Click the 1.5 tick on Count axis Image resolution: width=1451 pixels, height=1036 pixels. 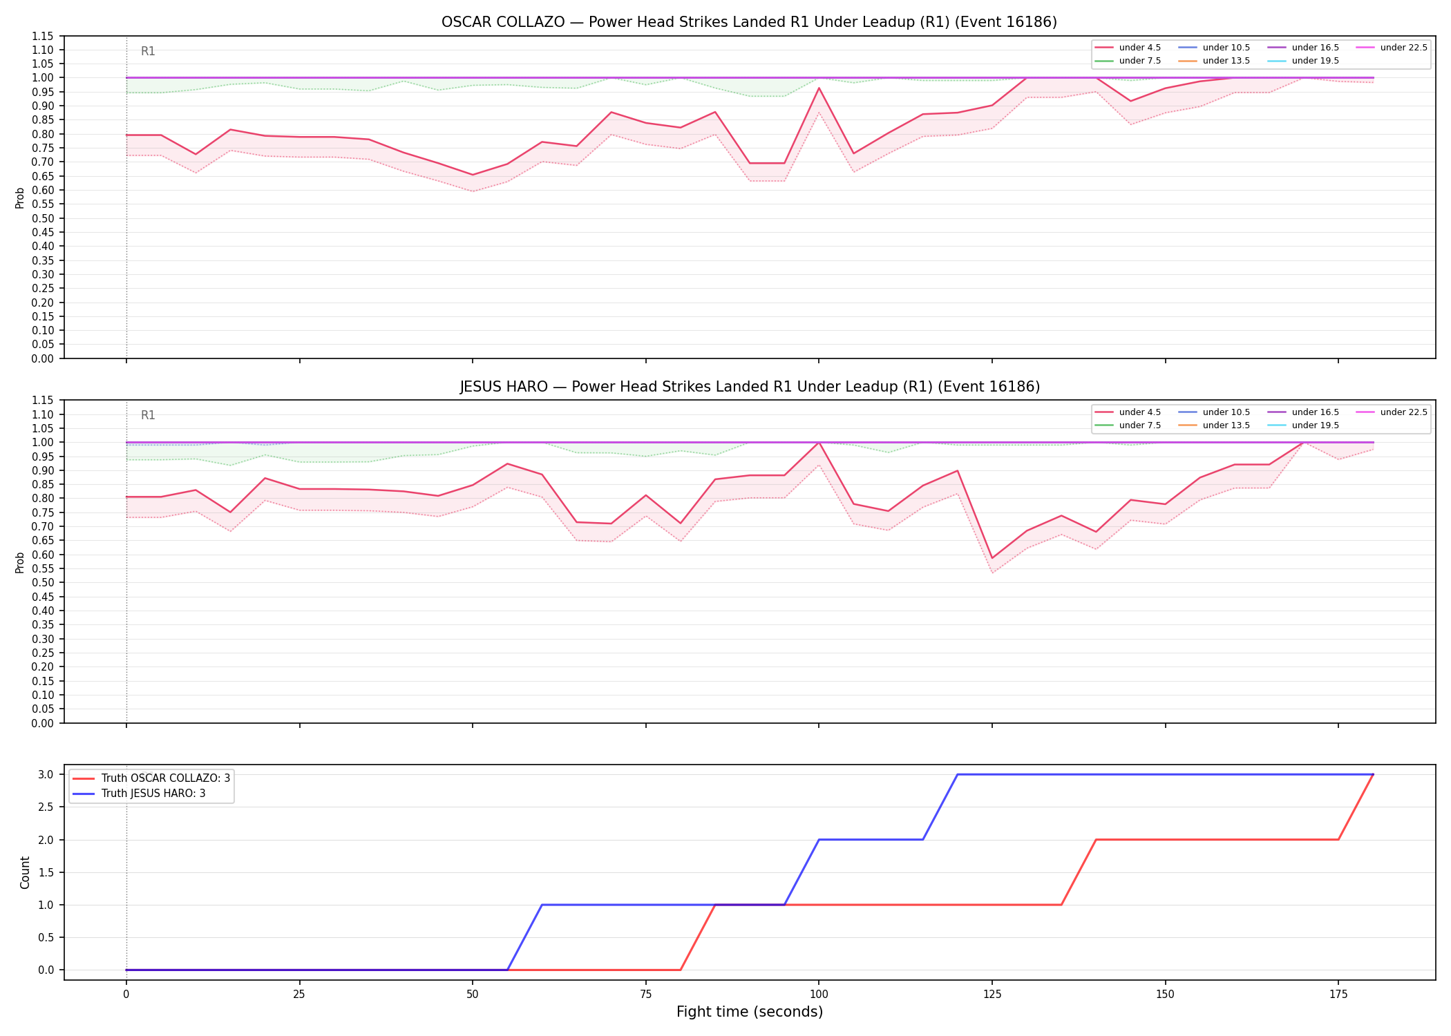pyautogui.click(x=47, y=872)
